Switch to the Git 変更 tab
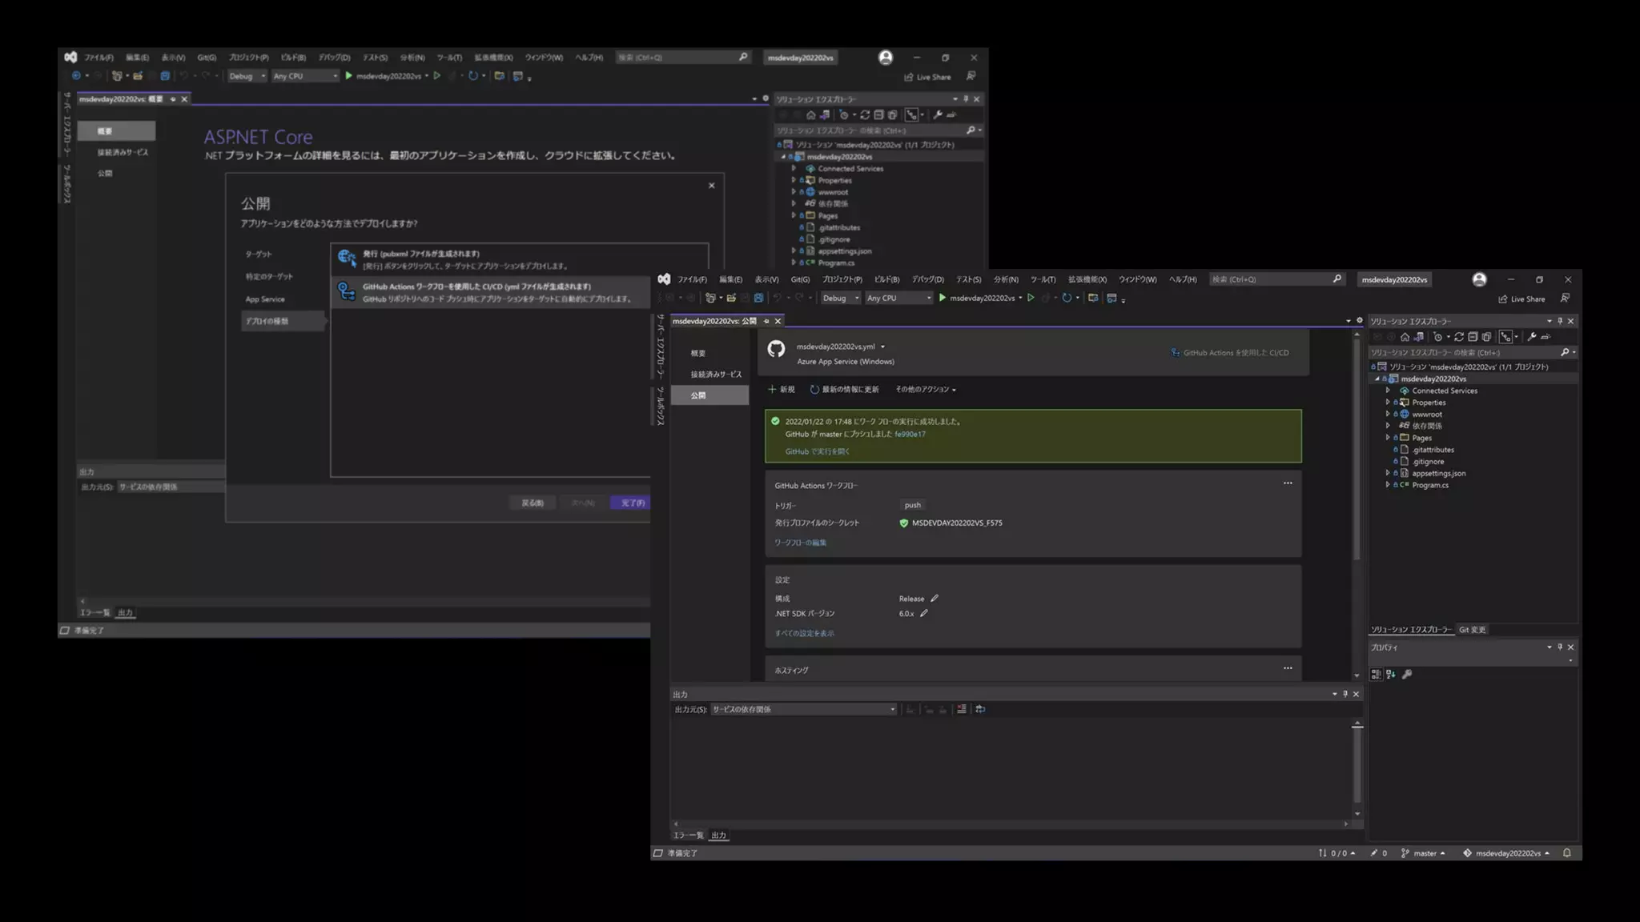The height and width of the screenshot is (922, 1640). pyautogui.click(x=1472, y=630)
